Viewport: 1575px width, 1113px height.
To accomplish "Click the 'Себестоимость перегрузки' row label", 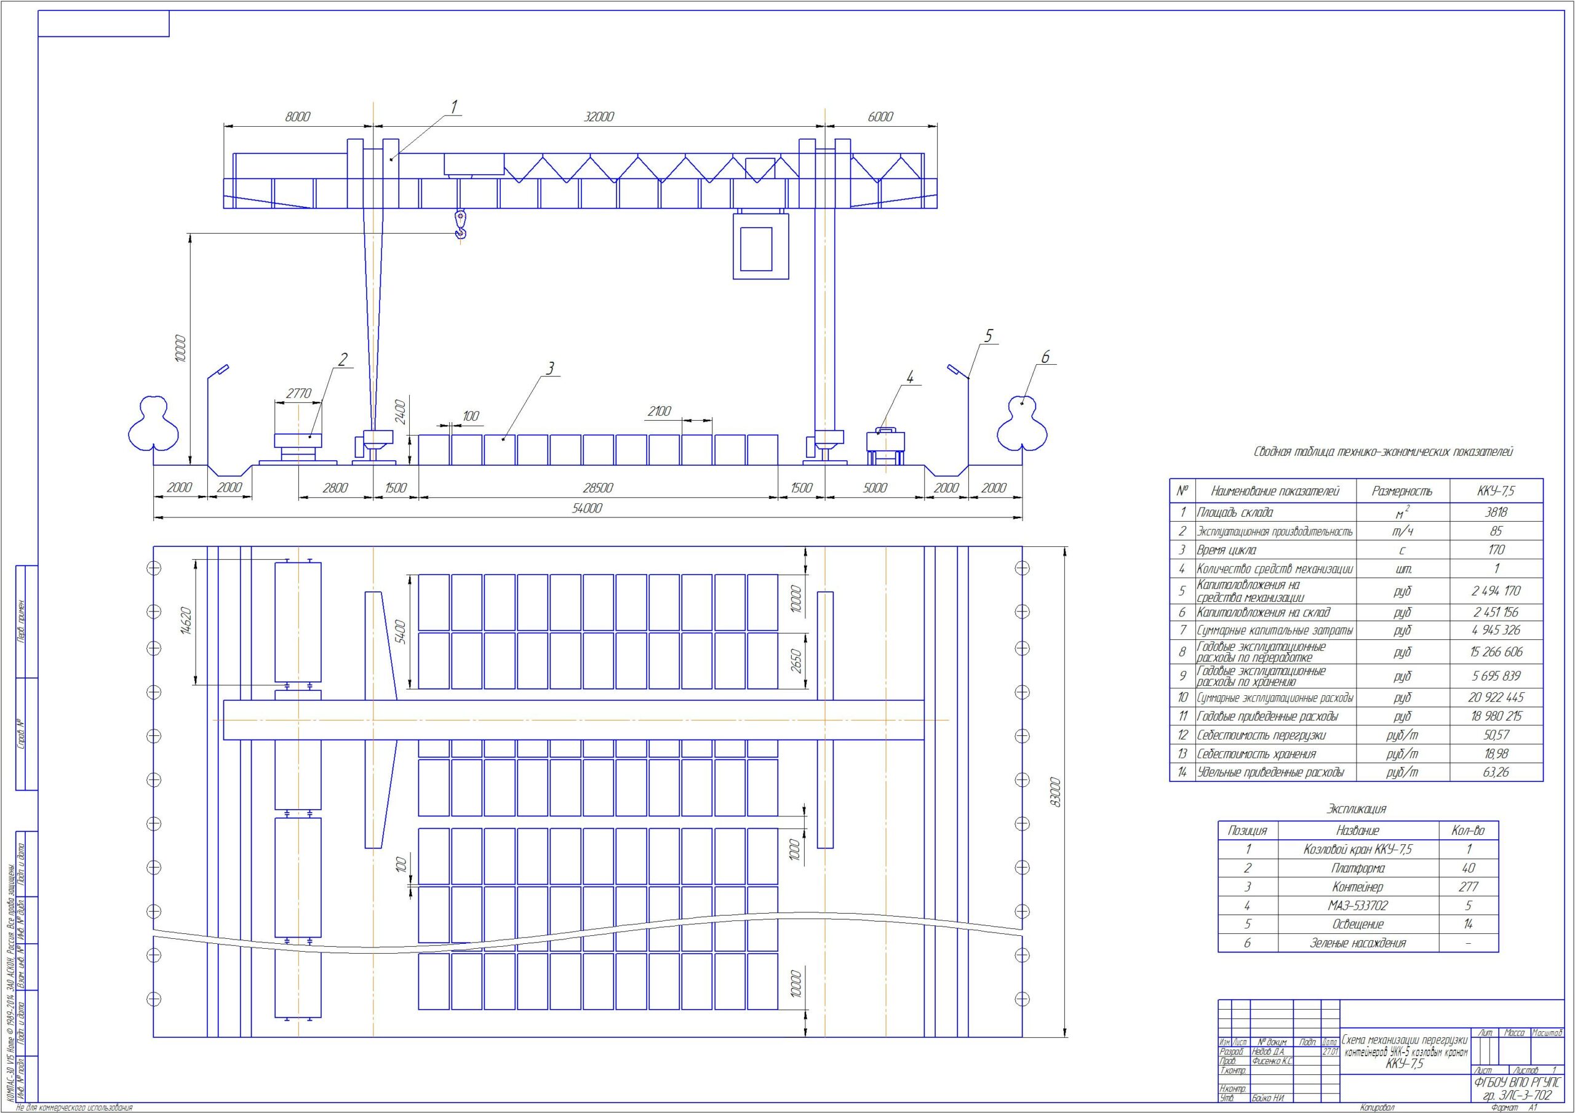I will click(x=1261, y=735).
